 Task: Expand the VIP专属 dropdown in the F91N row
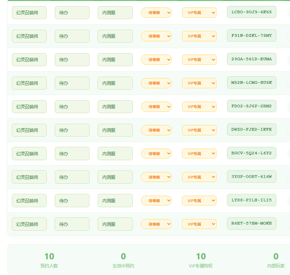(199, 36)
